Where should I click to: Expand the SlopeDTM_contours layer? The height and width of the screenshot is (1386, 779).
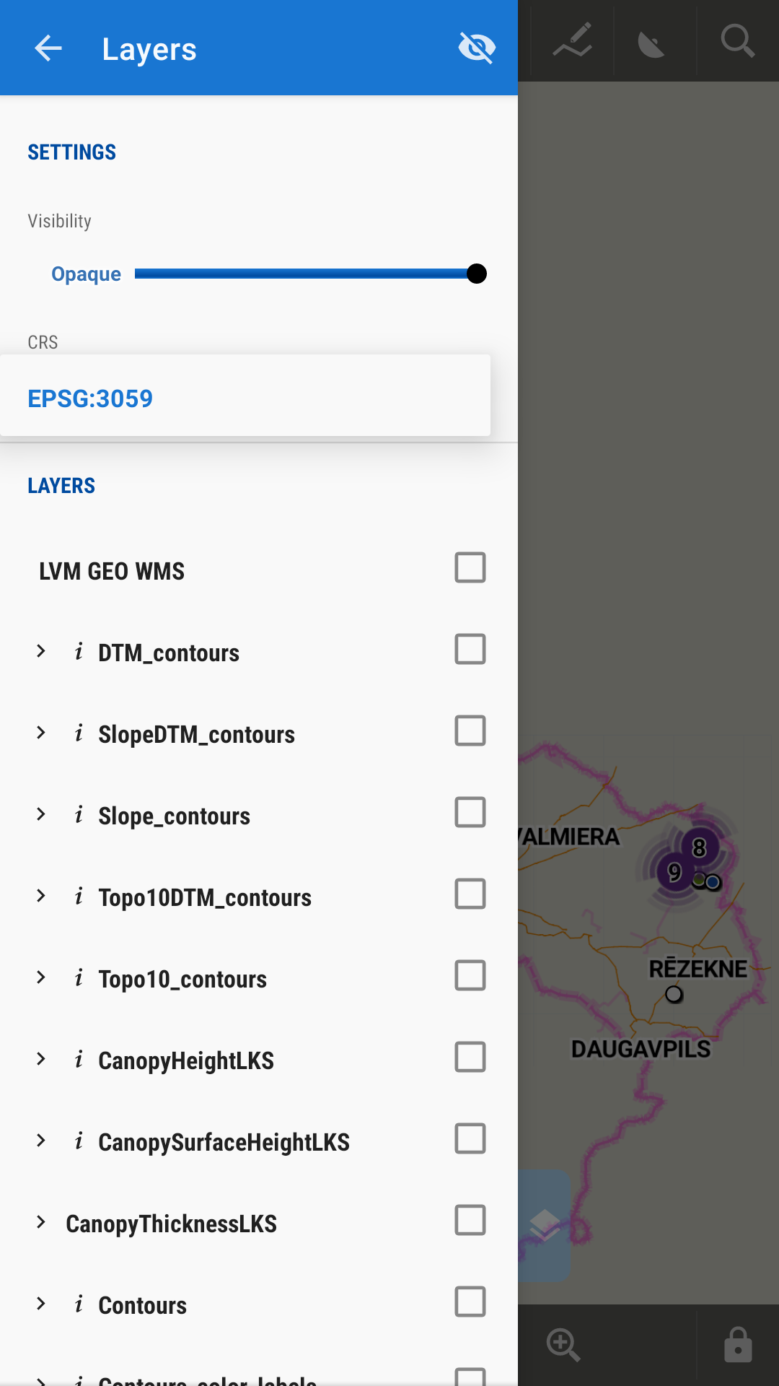click(x=41, y=733)
